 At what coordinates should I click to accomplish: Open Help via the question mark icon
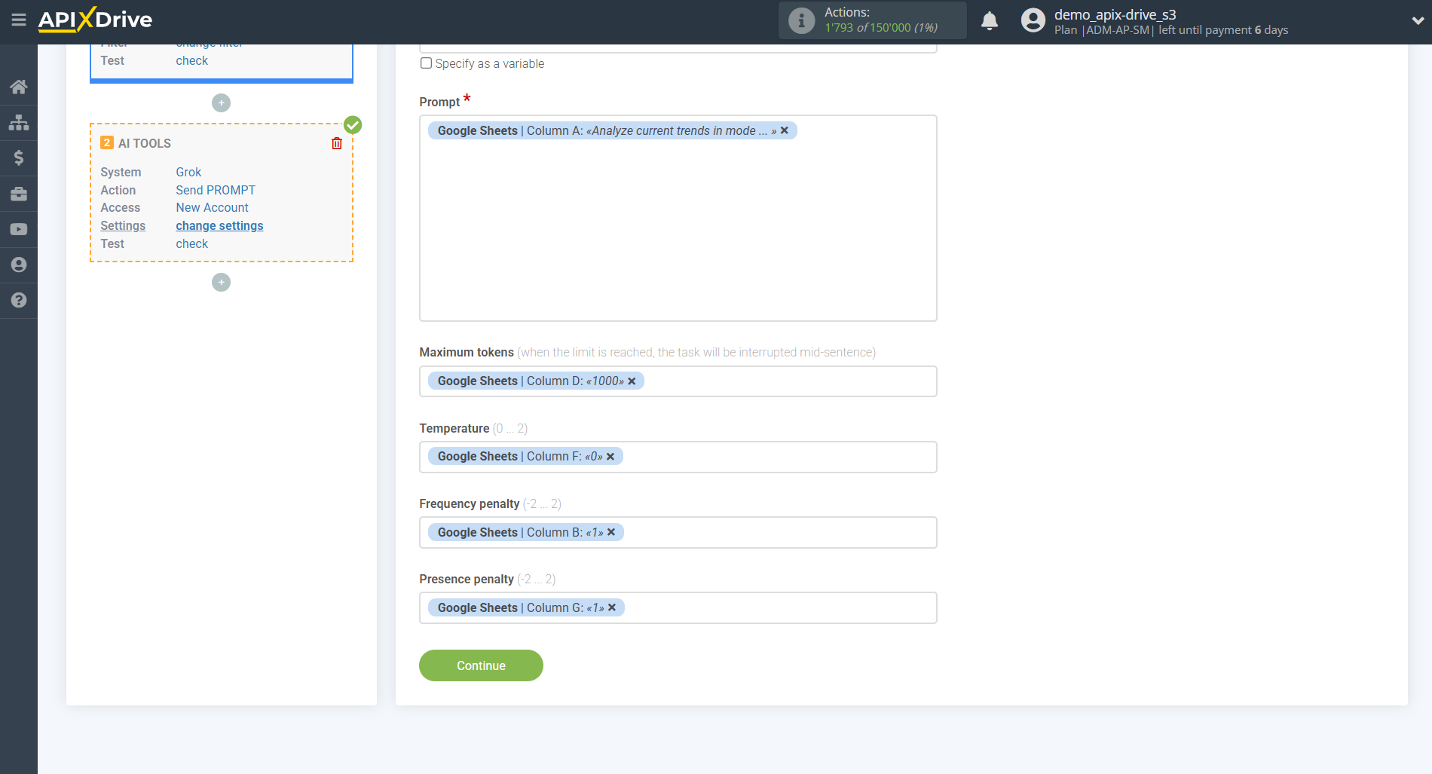[x=19, y=300]
